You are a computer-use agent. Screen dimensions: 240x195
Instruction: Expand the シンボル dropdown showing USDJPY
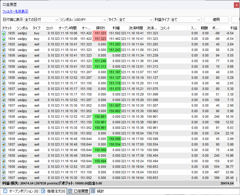pyautogui.click(x=91, y=20)
